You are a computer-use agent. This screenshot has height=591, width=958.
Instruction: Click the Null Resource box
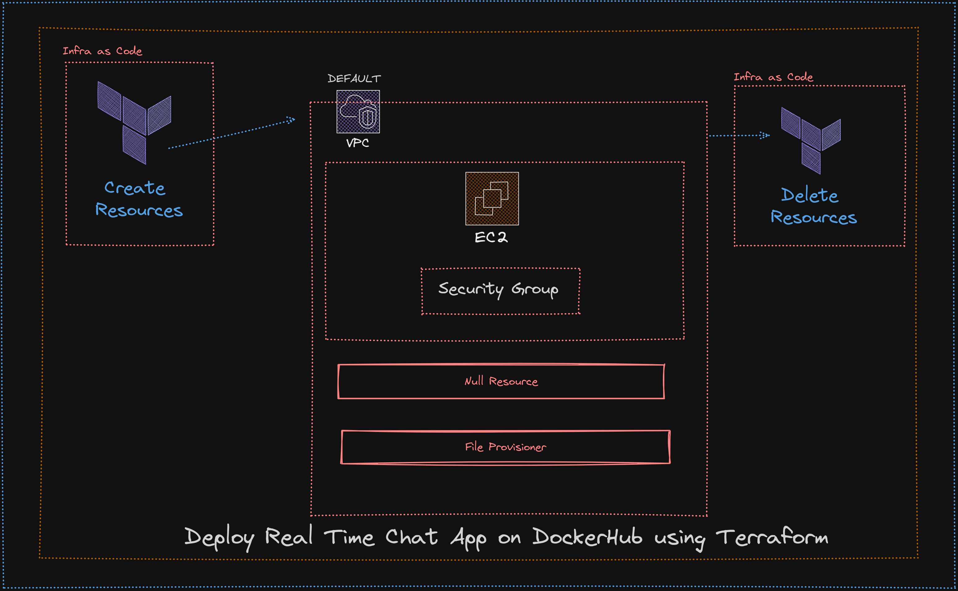pos(501,382)
